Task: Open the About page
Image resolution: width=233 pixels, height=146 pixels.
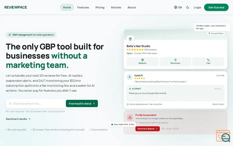Action: tap(132, 7)
